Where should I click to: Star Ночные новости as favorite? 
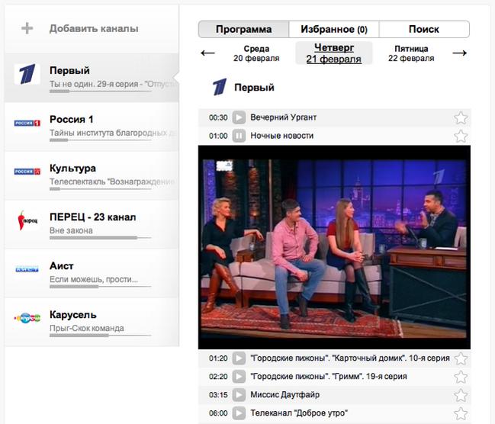tap(461, 136)
